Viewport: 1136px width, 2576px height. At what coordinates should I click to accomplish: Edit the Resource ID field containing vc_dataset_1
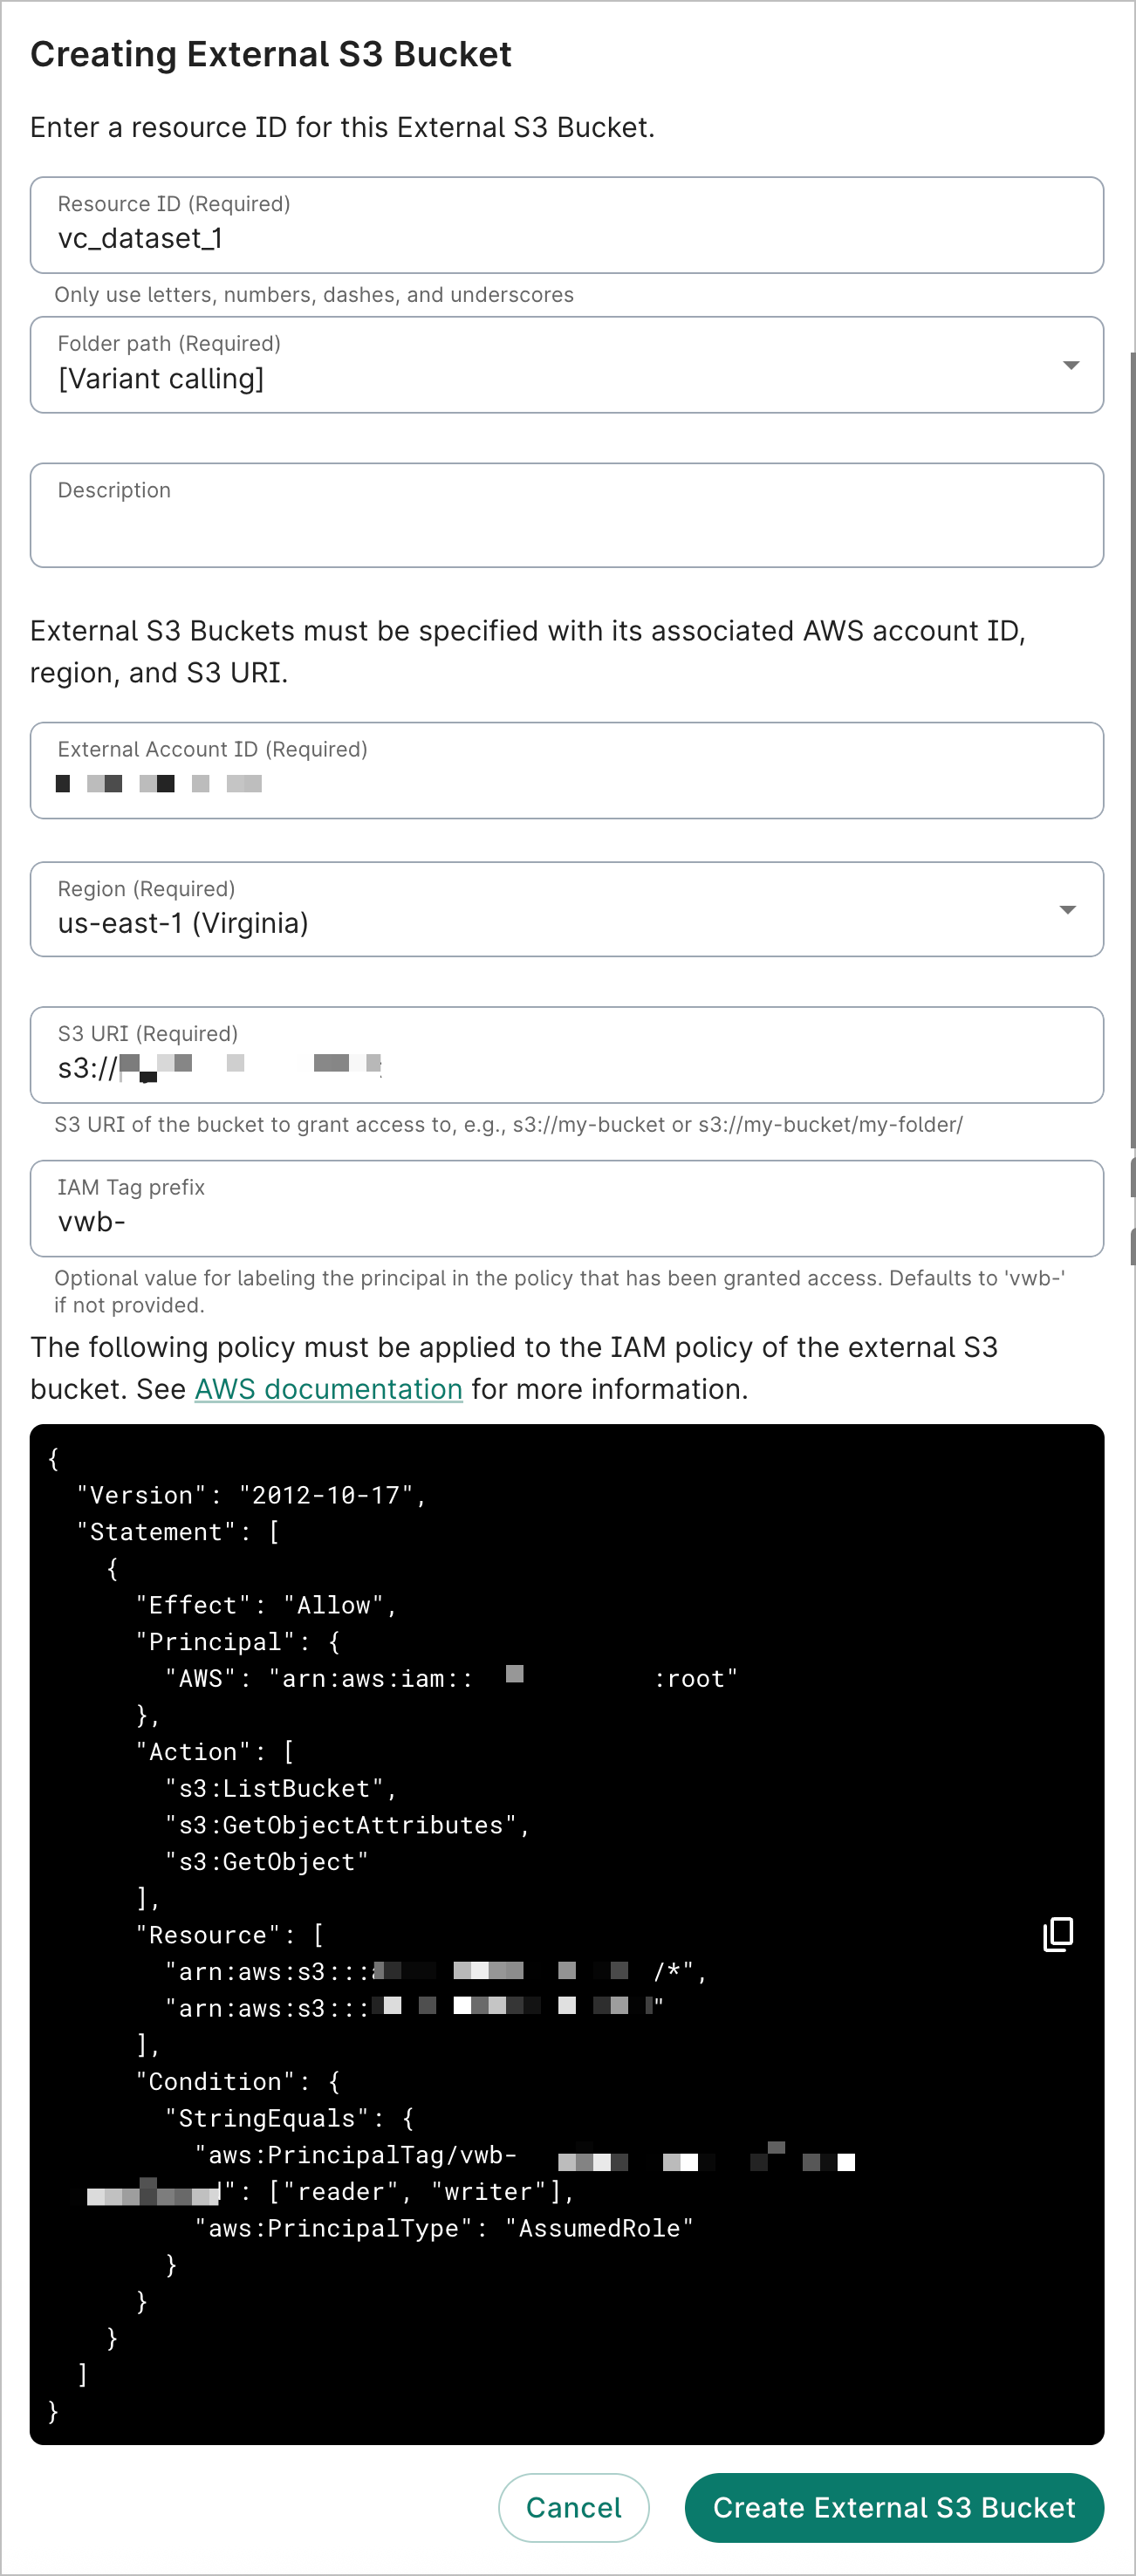tap(566, 238)
